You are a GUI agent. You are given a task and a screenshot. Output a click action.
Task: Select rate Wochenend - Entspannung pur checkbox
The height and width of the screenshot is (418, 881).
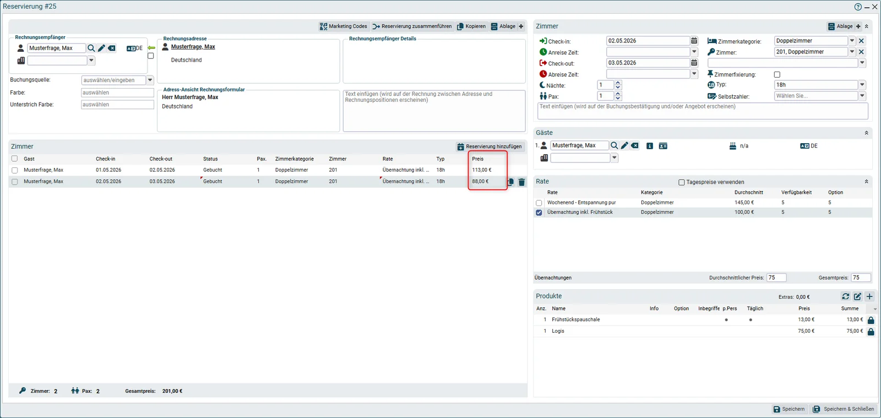click(x=539, y=203)
